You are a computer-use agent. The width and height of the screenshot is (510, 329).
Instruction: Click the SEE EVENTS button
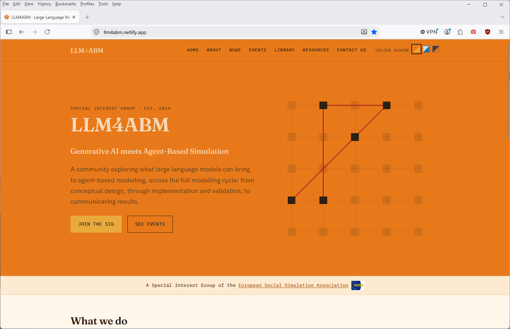(x=150, y=224)
